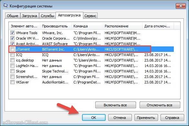Click the C:\Windows\sy... command cell

(87, 38)
